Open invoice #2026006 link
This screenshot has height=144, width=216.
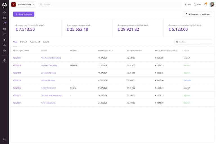point(17,66)
